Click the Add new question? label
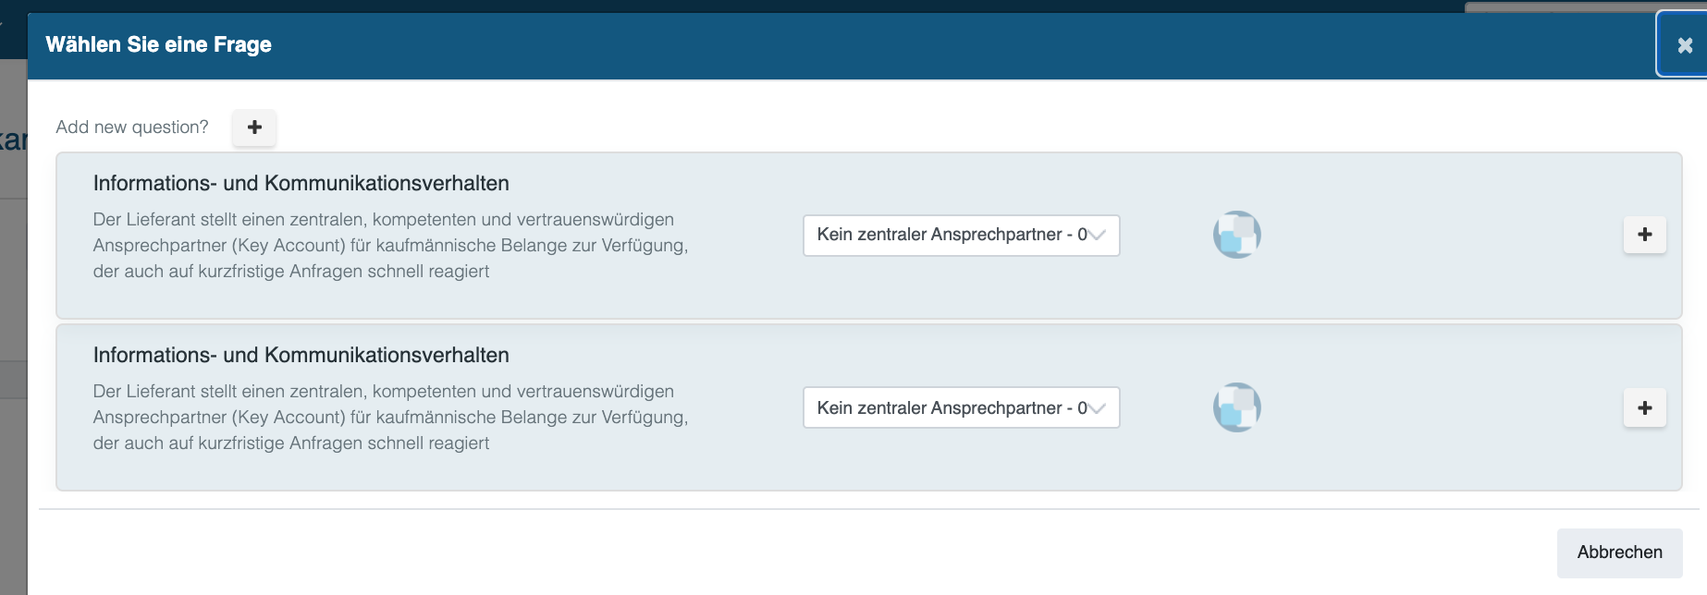 pyautogui.click(x=132, y=127)
